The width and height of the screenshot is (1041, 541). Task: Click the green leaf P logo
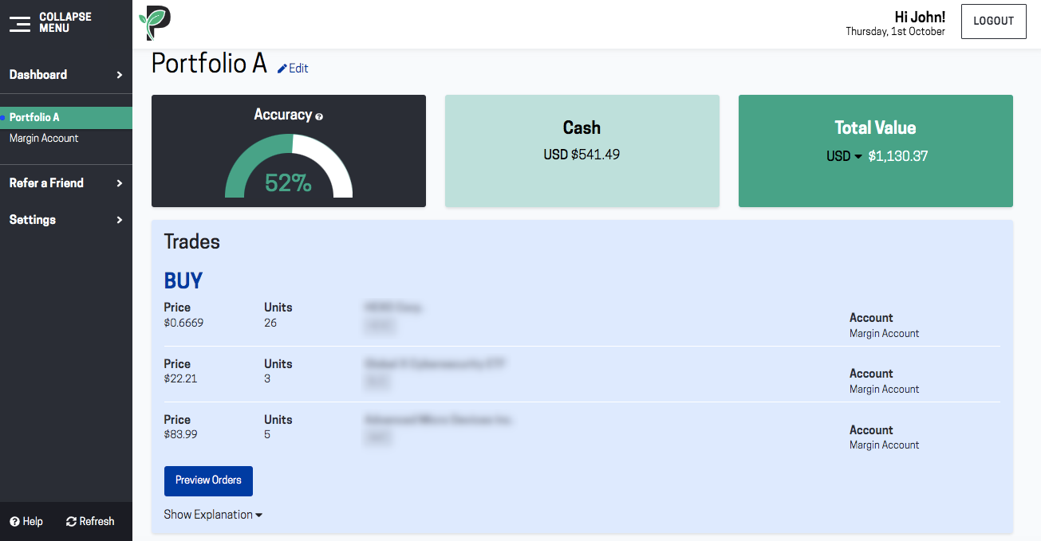click(155, 23)
